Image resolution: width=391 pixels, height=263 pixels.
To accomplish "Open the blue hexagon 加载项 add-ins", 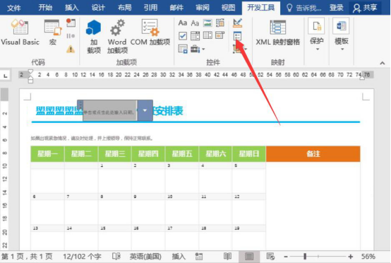I will (93, 37).
